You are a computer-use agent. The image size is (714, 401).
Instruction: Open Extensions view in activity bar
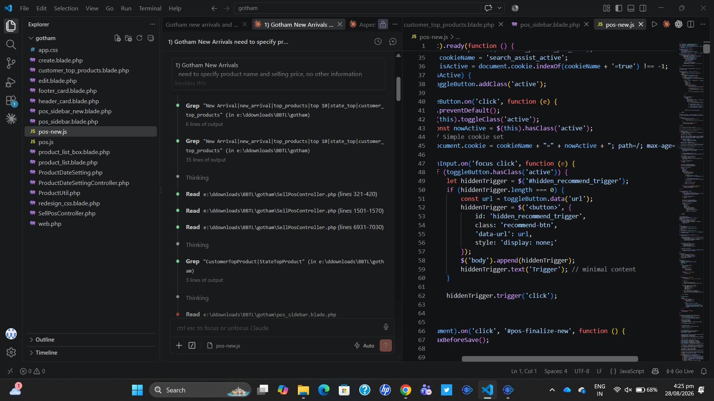click(x=11, y=101)
